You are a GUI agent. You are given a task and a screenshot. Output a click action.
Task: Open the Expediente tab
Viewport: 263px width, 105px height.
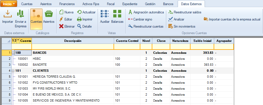tap(130, 4)
